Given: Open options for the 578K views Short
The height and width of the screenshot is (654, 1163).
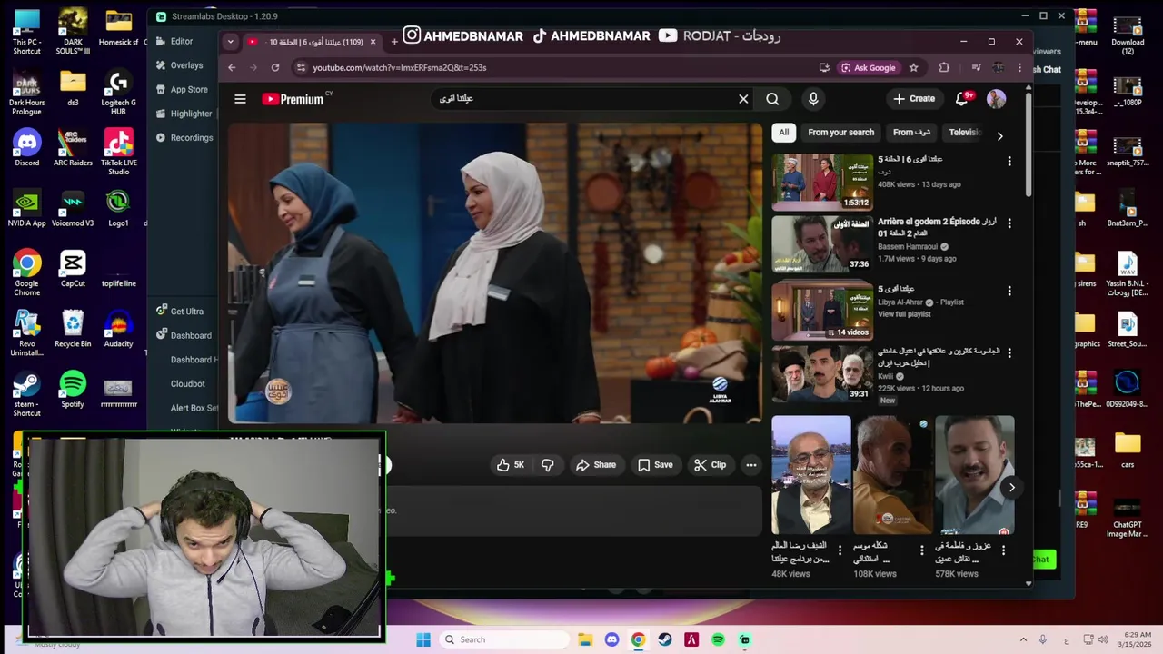Looking at the screenshot, I should coord(1003,550).
